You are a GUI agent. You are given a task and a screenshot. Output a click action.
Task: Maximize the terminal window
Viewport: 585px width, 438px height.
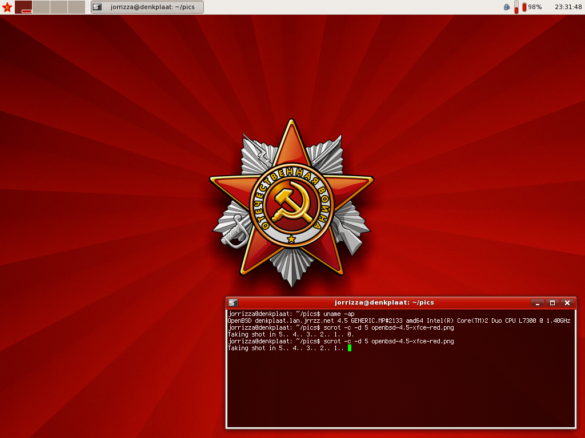click(552, 303)
